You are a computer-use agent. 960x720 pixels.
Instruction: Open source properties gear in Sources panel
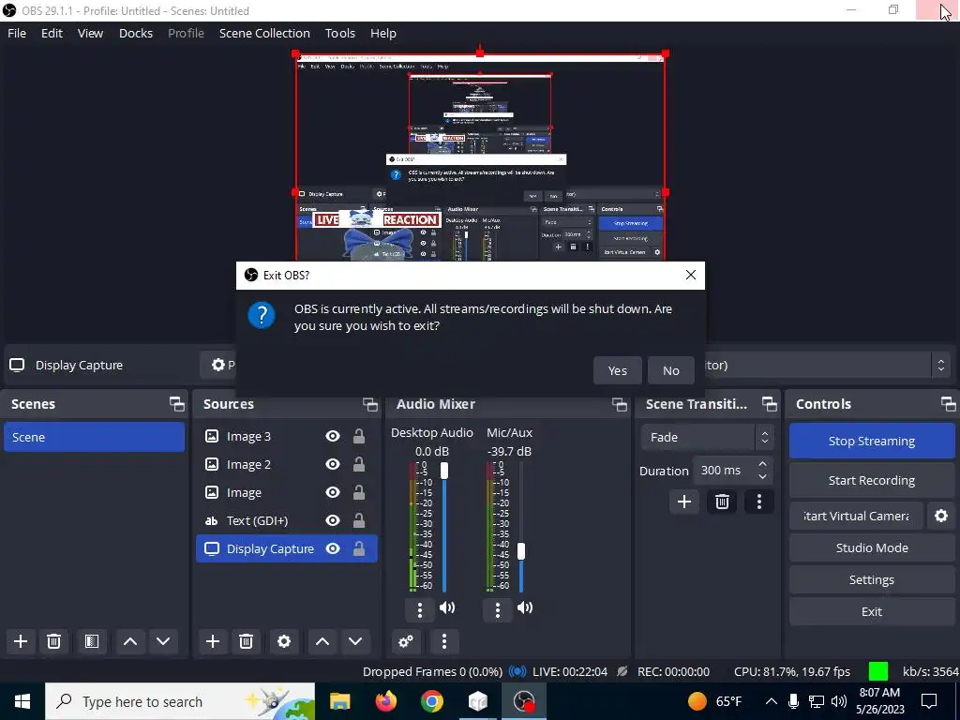click(284, 641)
